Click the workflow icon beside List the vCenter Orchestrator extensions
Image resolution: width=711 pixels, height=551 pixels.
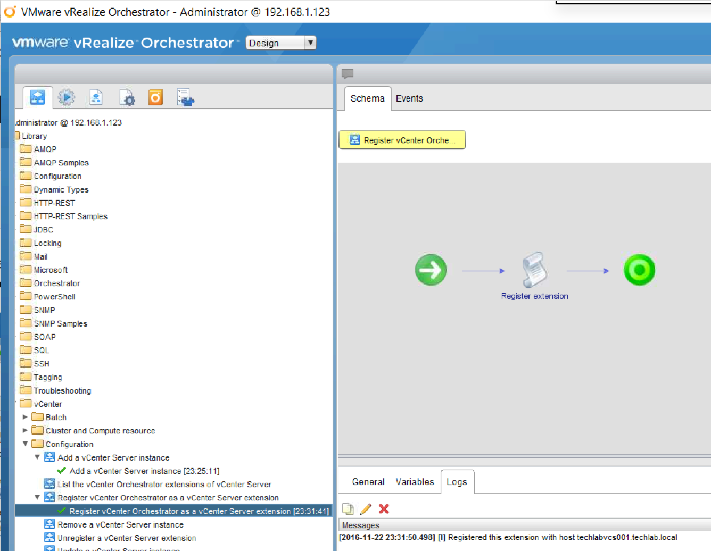pyautogui.click(x=49, y=484)
